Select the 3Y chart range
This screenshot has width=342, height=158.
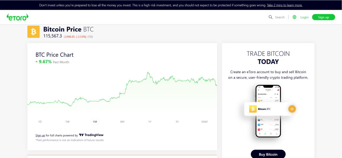point(177,122)
